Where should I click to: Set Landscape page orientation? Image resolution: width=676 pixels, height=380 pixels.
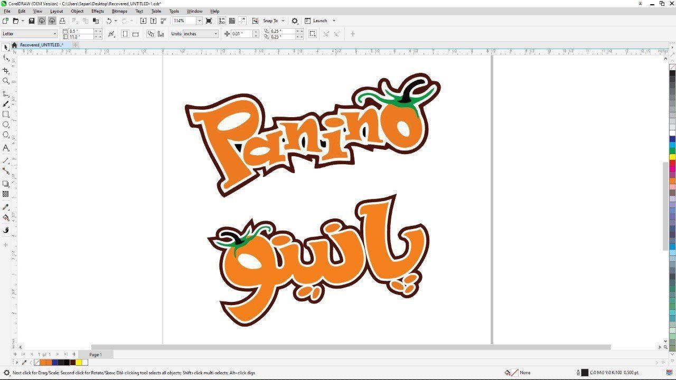[x=135, y=34]
